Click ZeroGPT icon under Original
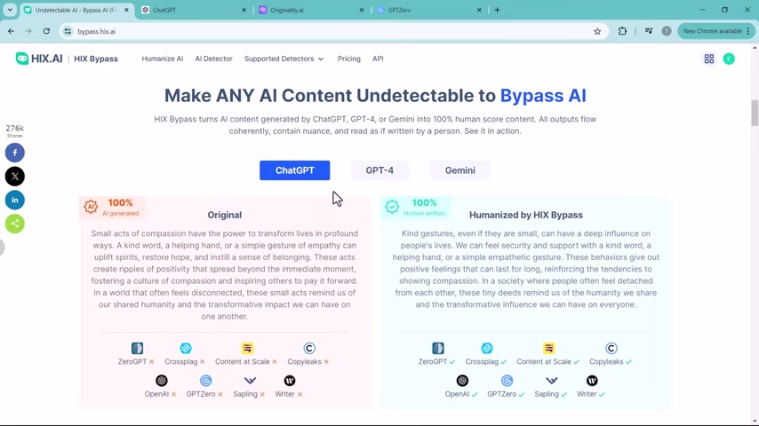Screen dimensions: 759x426 137,348
